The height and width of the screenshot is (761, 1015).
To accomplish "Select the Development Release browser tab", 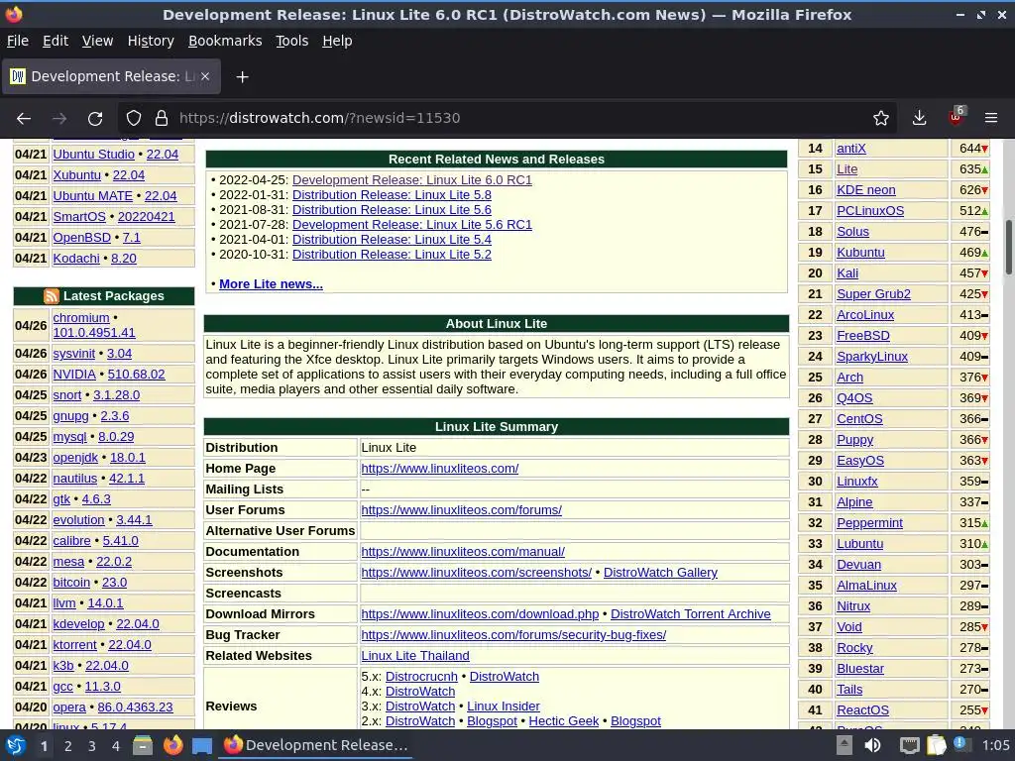I will click(x=111, y=76).
